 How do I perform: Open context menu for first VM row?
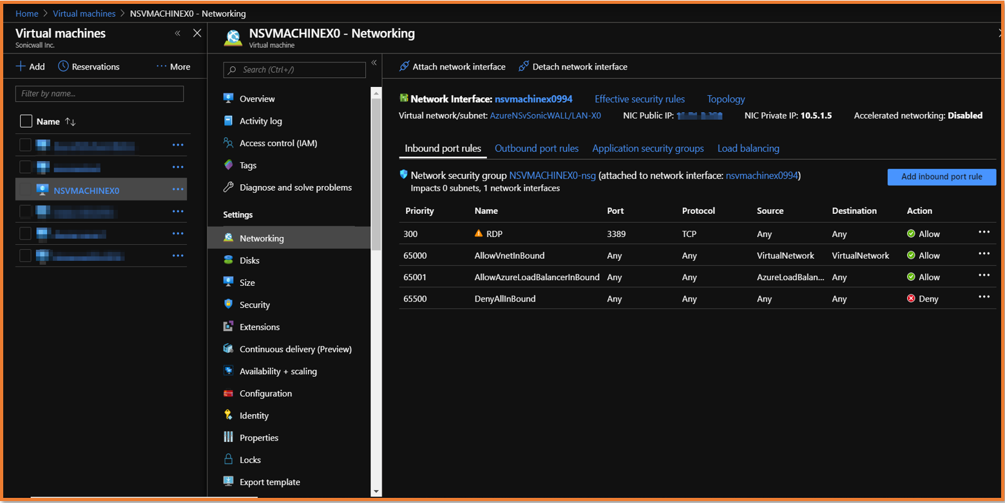178,145
